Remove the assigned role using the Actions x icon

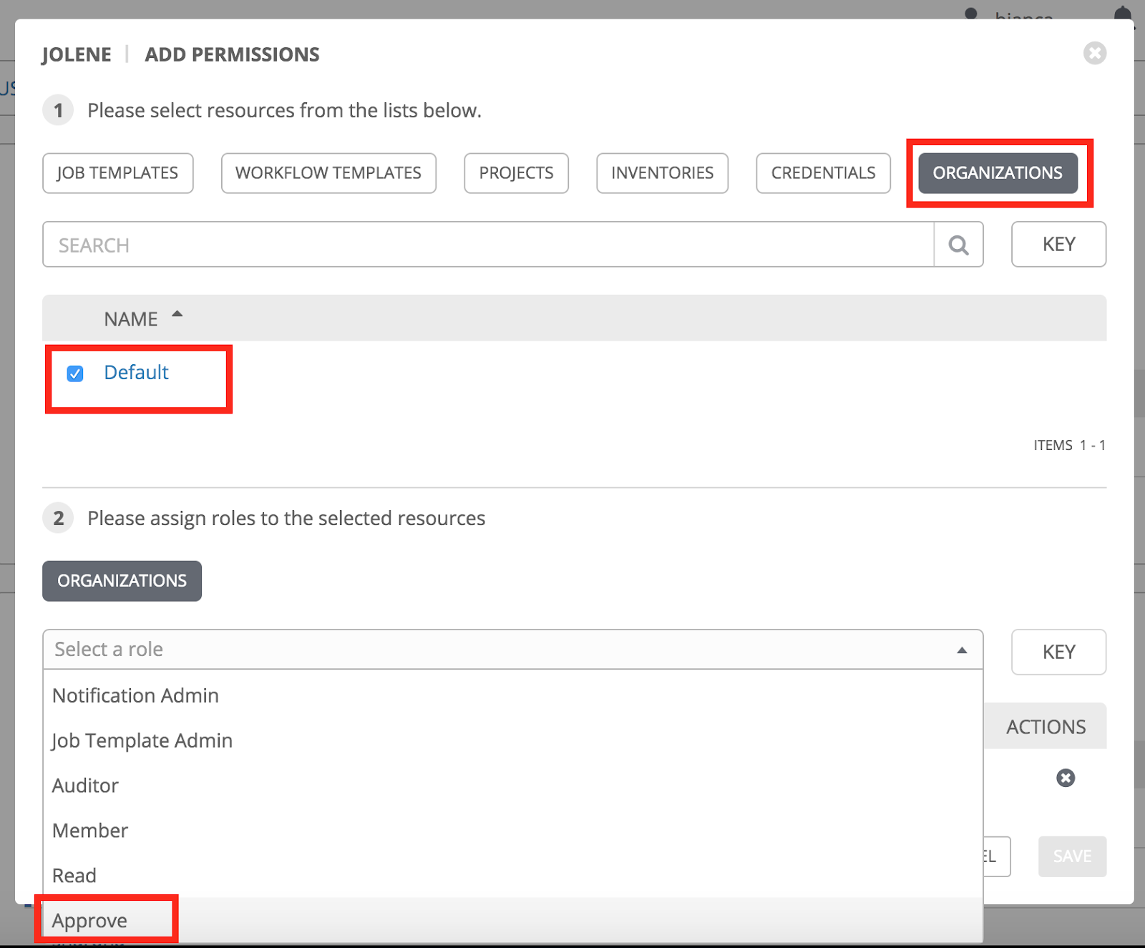point(1065,778)
